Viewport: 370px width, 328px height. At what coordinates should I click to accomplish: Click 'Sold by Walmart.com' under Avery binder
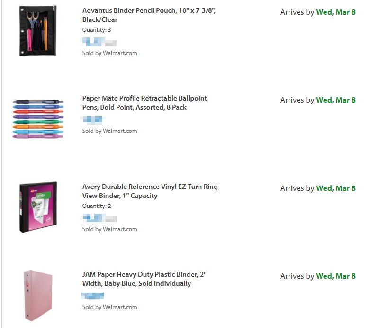(109, 229)
